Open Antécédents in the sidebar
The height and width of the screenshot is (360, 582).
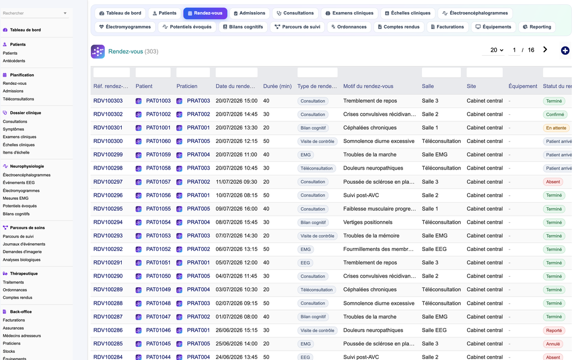click(x=14, y=61)
